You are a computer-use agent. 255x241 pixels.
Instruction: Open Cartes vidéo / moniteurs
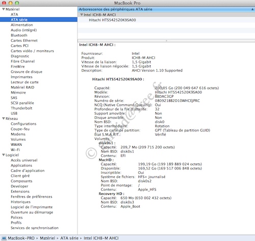tap(32, 51)
